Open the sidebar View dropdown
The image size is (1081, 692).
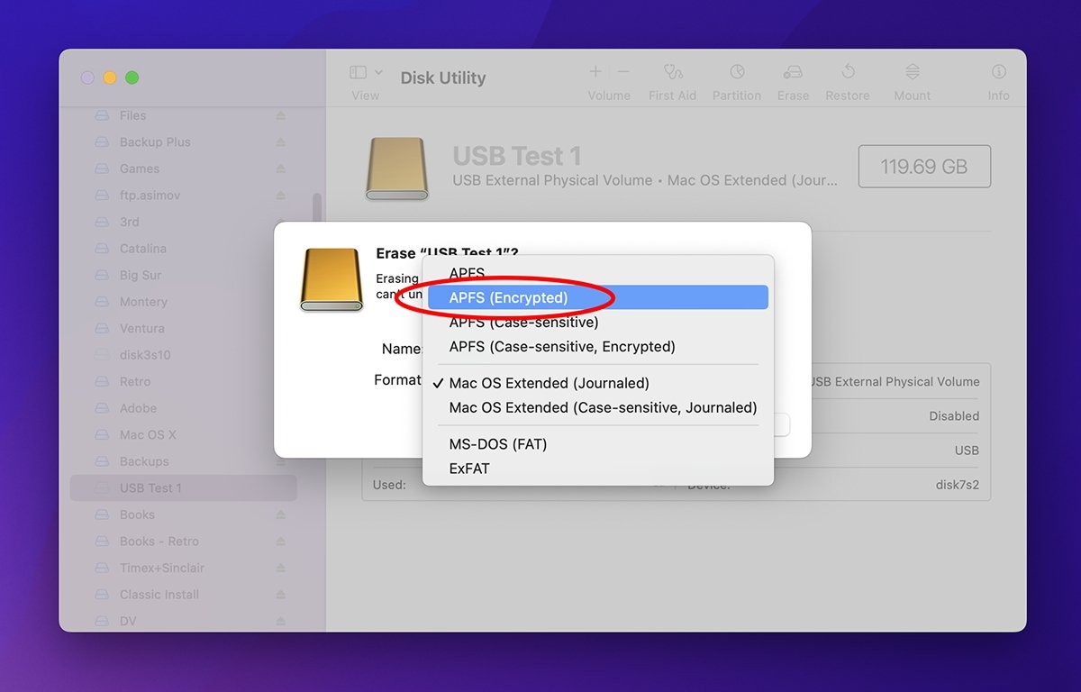[x=366, y=72]
